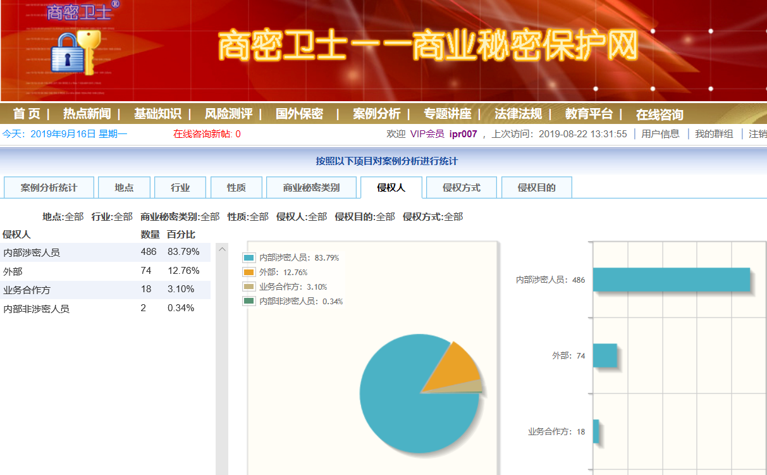Select 外部 row in the table
The height and width of the screenshot is (475, 767).
(x=105, y=271)
